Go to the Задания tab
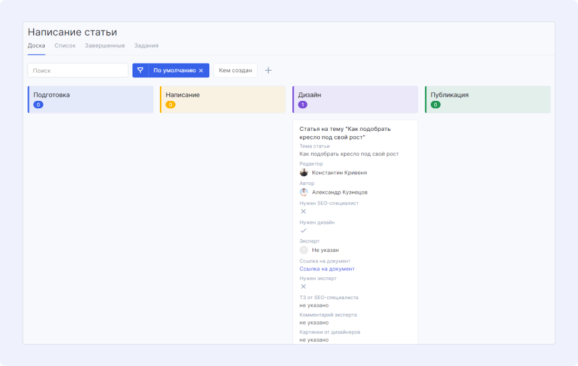The height and width of the screenshot is (366, 578). coord(146,45)
